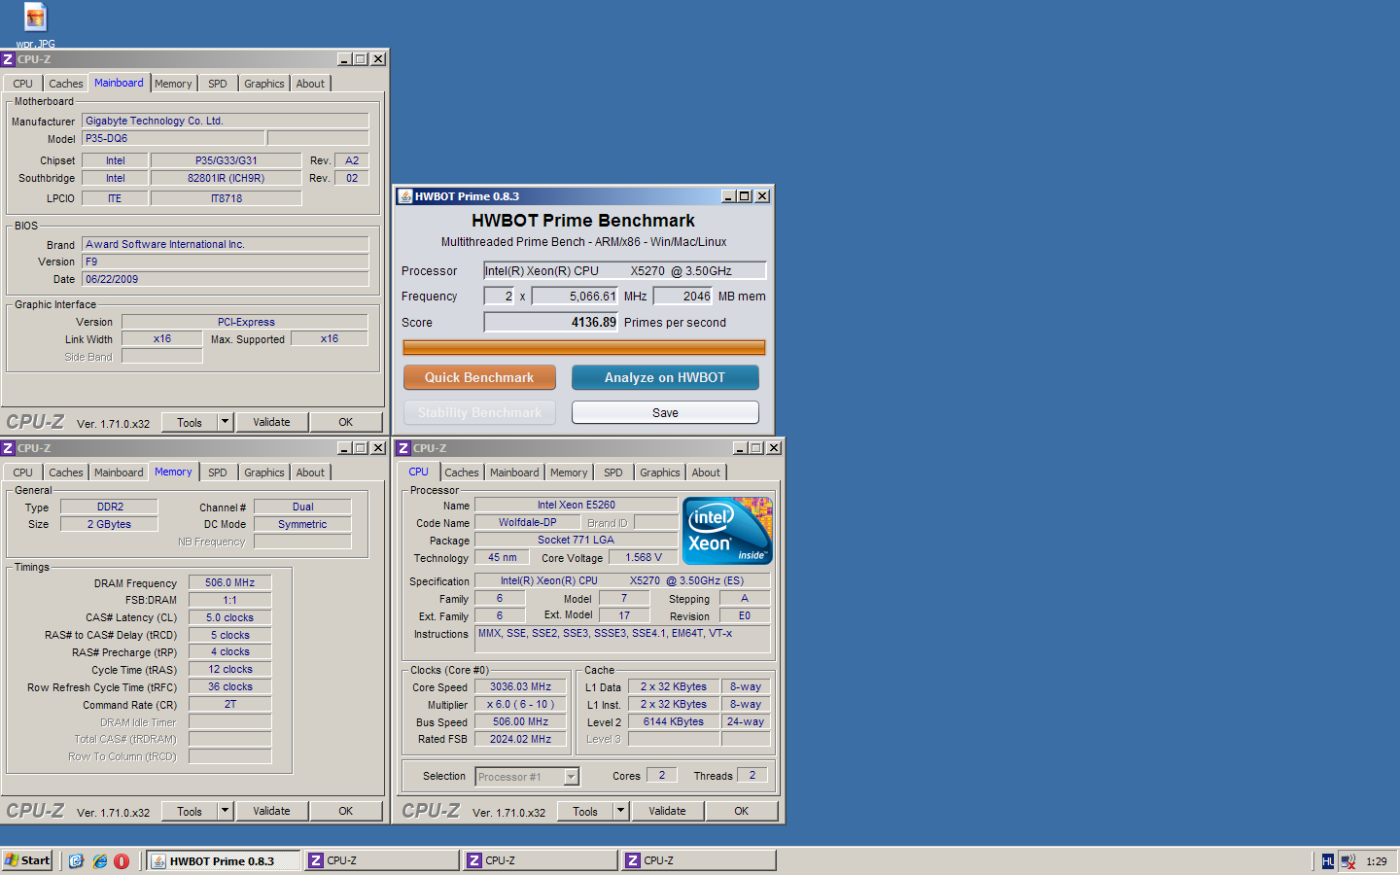Click Save in HWBOT Prime
Screen dimensions: 1400x875
665,412
